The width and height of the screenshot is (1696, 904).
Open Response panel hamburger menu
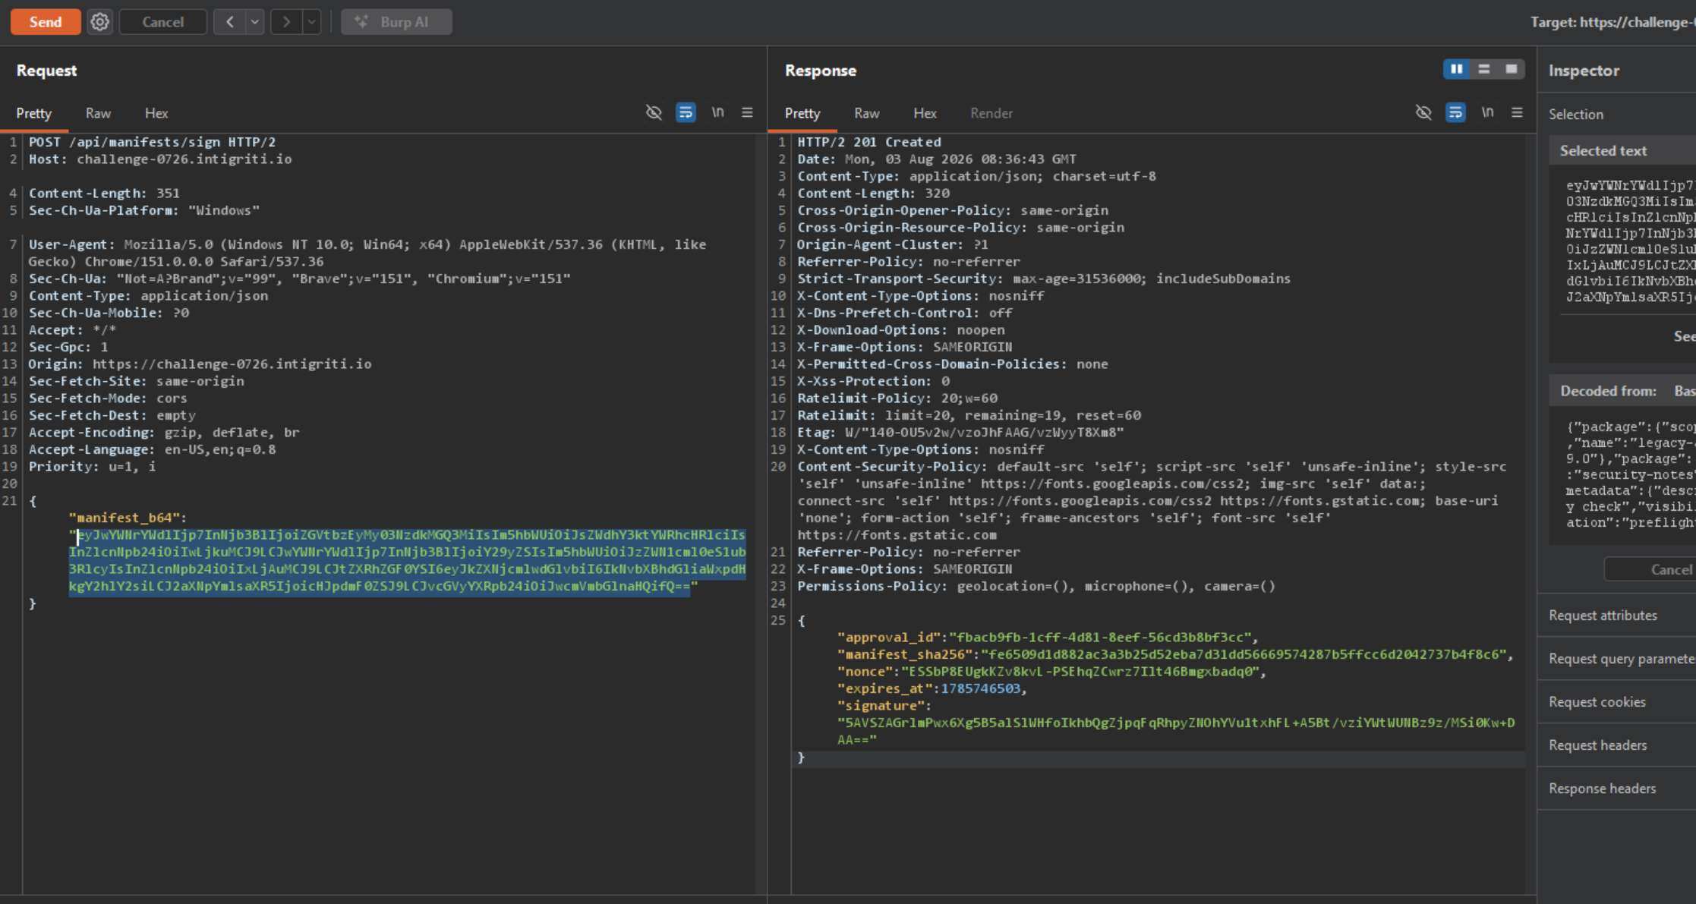pyautogui.click(x=1518, y=112)
